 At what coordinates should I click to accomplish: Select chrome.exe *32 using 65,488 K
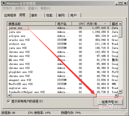pos(63,64)
